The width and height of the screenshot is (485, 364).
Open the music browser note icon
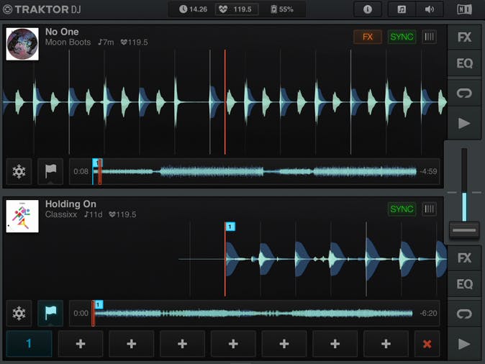click(x=402, y=9)
